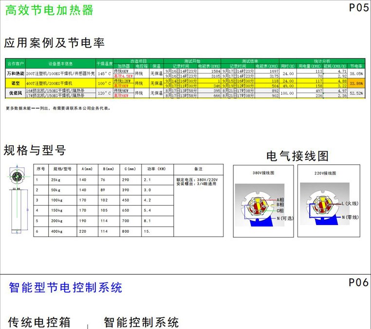Click the 52.52% savings rate cell
371x329 pixels.
click(356, 93)
